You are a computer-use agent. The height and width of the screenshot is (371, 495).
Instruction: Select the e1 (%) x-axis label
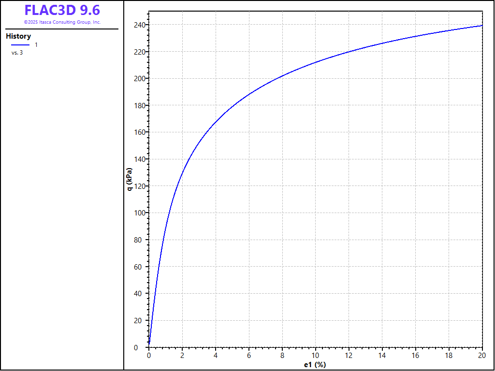tap(315, 365)
